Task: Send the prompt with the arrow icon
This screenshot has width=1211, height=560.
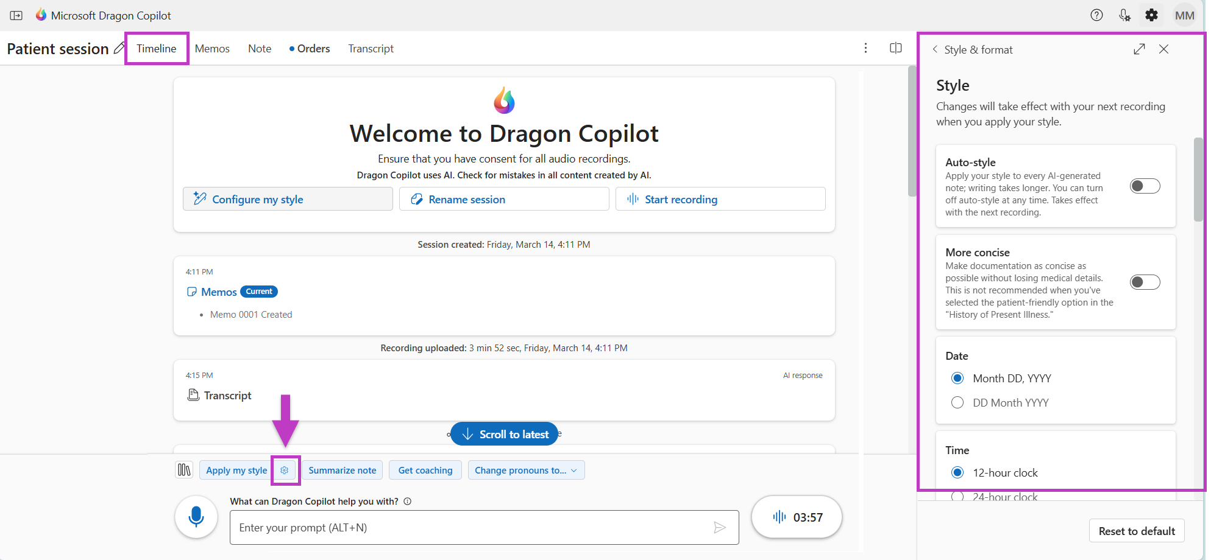Action: [720, 527]
